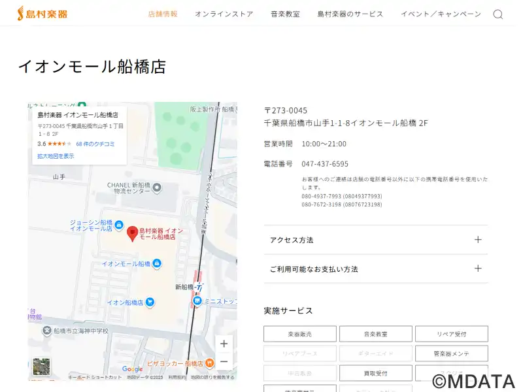Click the ピザヨッカー restaurant marker icon
523x392 pixels.
point(209,363)
